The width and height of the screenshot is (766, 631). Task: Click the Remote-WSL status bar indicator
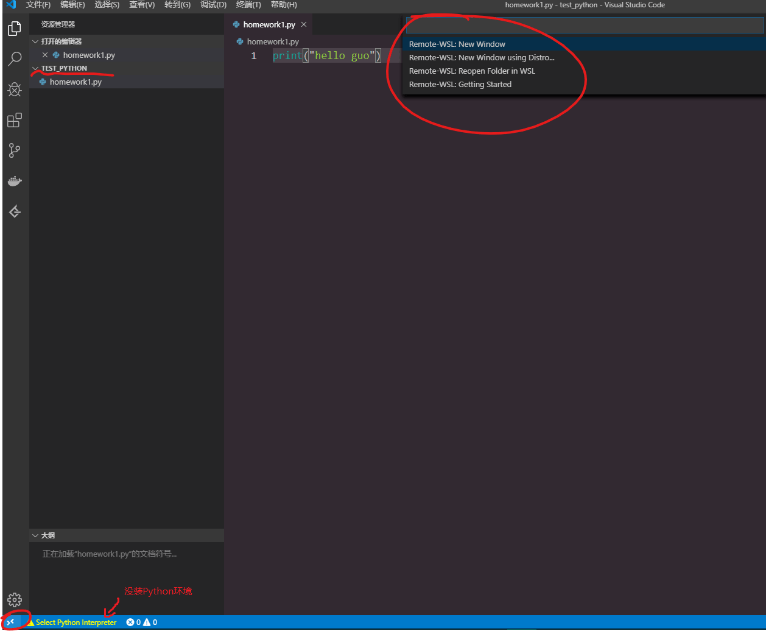[x=10, y=622]
